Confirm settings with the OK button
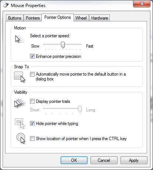Screen dimensions: 153x170 click(x=74, y=160)
